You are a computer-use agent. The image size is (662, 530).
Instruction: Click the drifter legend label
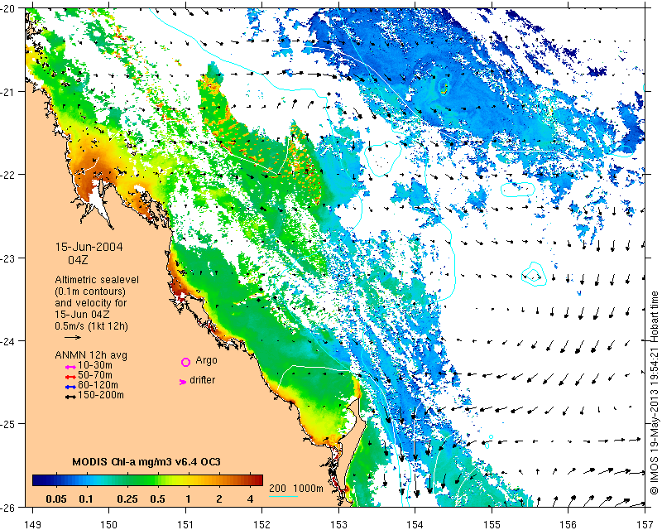202,380
